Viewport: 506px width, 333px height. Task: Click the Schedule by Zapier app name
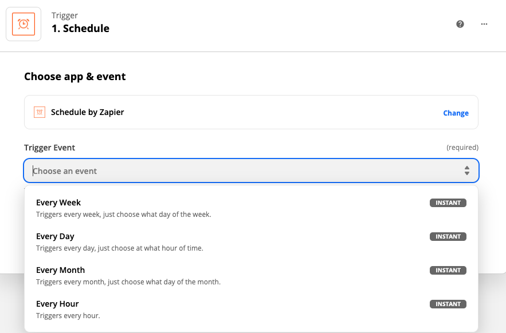[88, 112]
